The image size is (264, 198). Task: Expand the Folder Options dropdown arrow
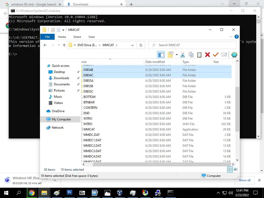click(x=176, y=55)
